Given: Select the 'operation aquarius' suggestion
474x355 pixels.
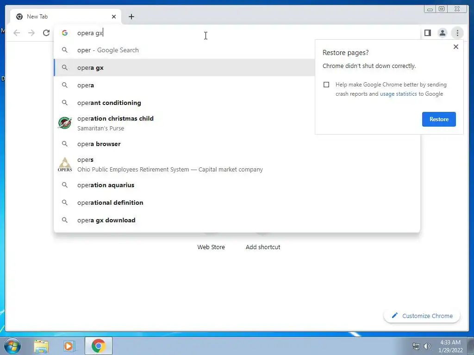Looking at the screenshot, I should click(237, 185).
